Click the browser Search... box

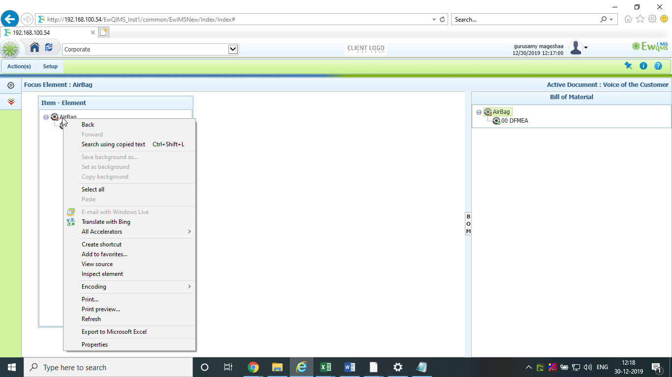(525, 20)
